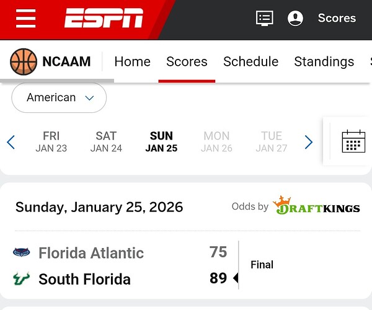Select Friday Jan 23 date
Viewport: 372px width, 310px height.
tap(51, 141)
